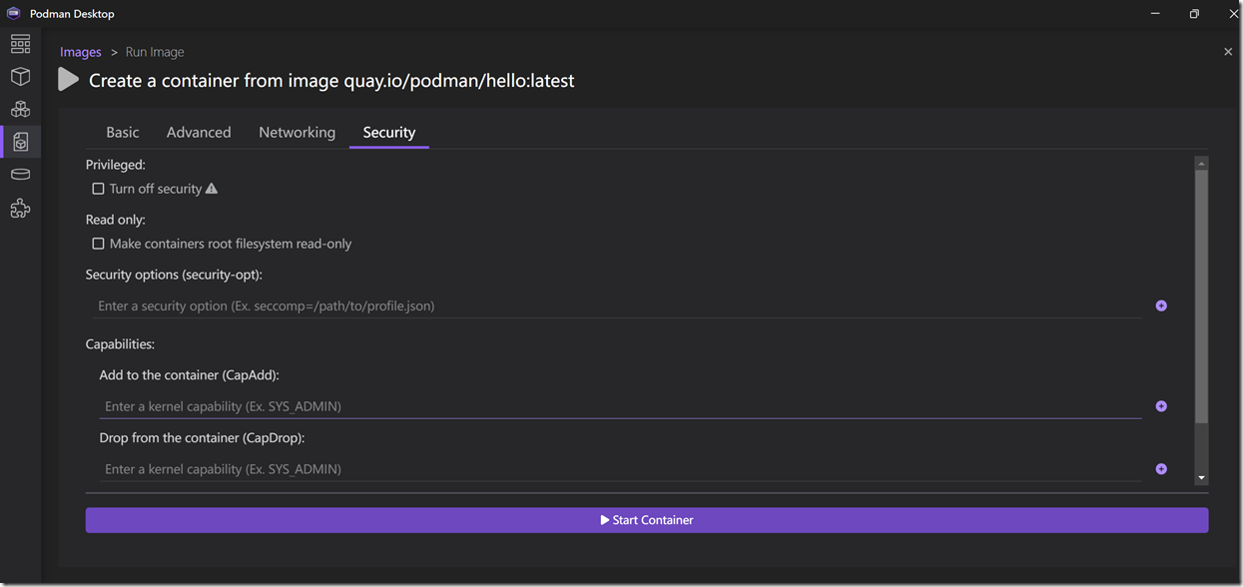Open the Containers sidebar icon
Screen dimensions: 1243x587
click(x=20, y=77)
